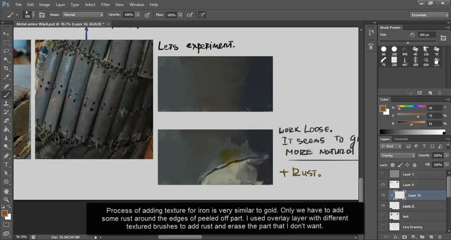Open the Brush Presets panel icon in dock
This screenshot has width=451, height=240.
[371, 46]
